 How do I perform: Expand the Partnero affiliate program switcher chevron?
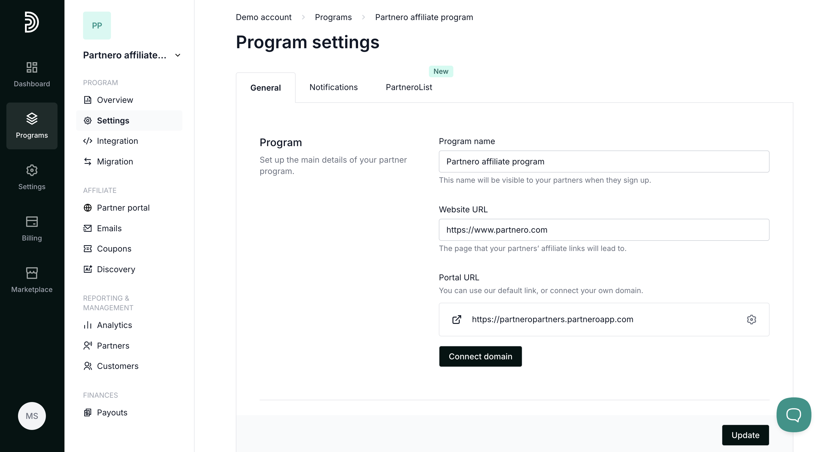tap(177, 55)
